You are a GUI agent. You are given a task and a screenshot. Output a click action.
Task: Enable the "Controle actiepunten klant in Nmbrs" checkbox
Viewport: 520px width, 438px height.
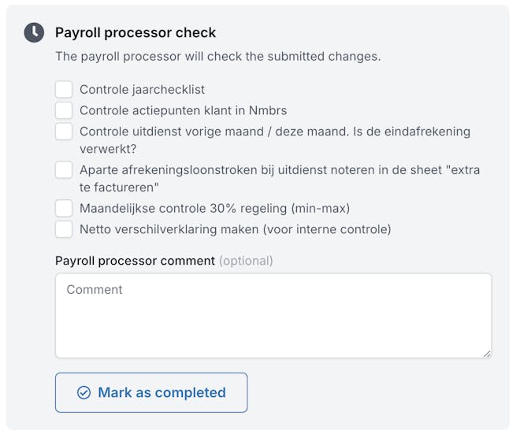click(64, 110)
